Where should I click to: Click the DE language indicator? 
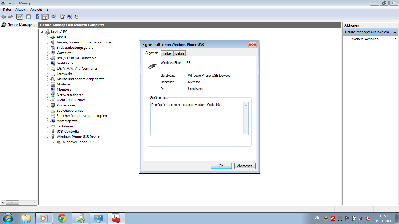(317, 218)
